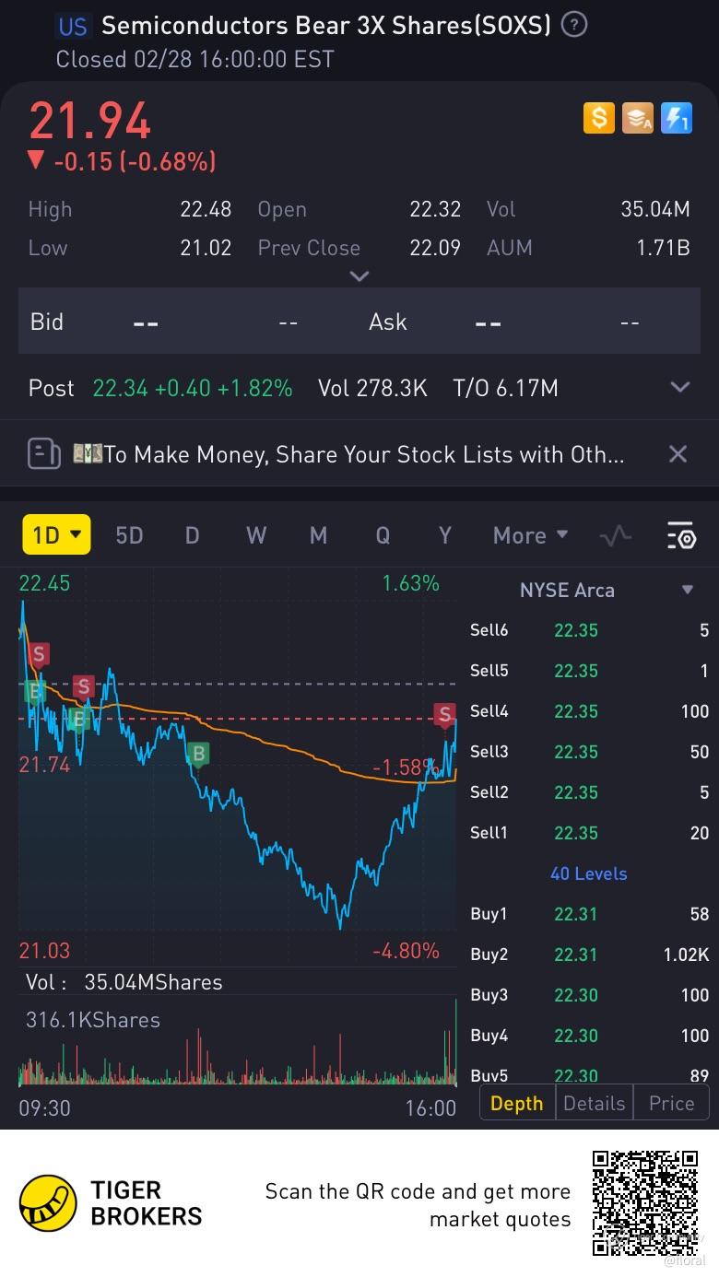Viewport: 719px width, 1277px height.
Task: Dismiss the stock lists banner
Action: 678,453
